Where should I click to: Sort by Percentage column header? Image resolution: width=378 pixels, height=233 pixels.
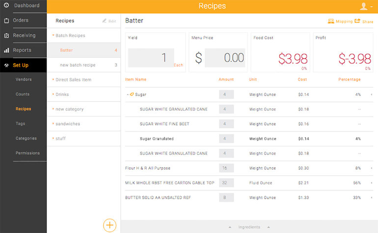[350, 79]
